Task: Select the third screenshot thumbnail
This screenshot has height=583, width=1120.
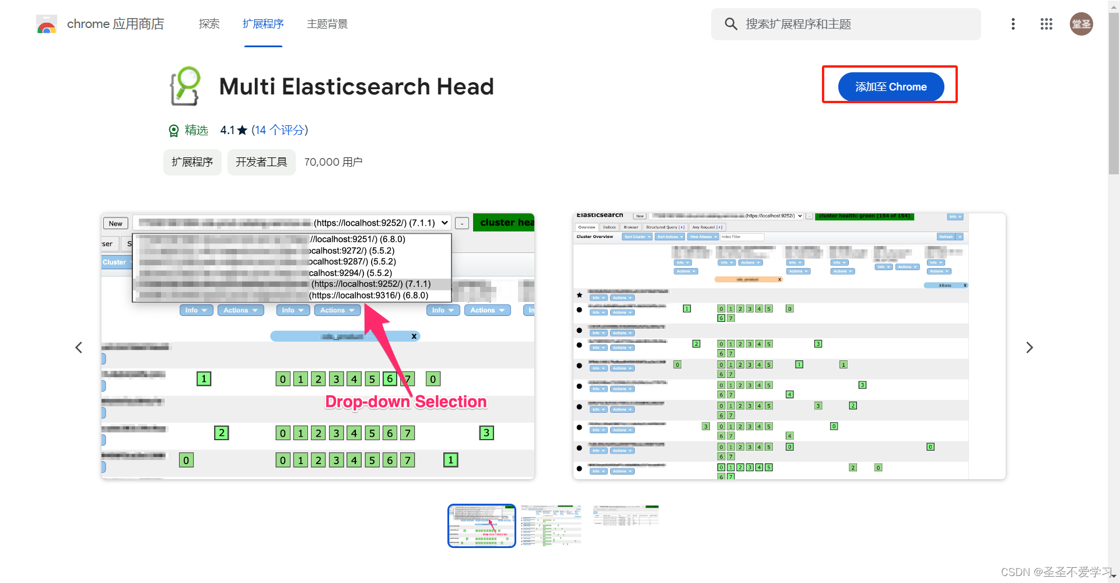Action: 626,516
